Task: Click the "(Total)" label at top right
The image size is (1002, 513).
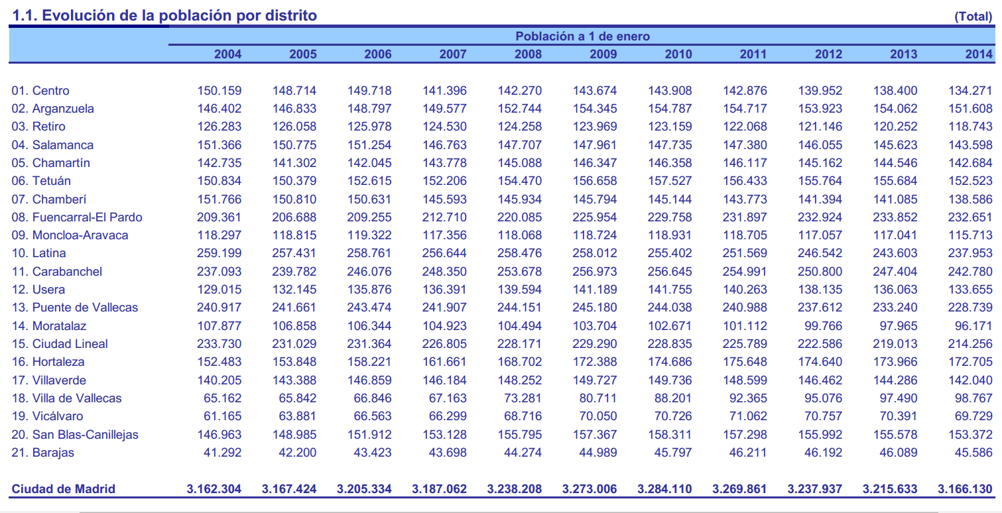Action: 973,17
